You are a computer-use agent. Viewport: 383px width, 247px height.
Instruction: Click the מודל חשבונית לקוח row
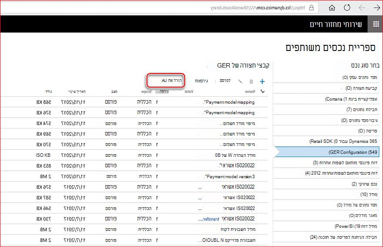(x=134, y=230)
